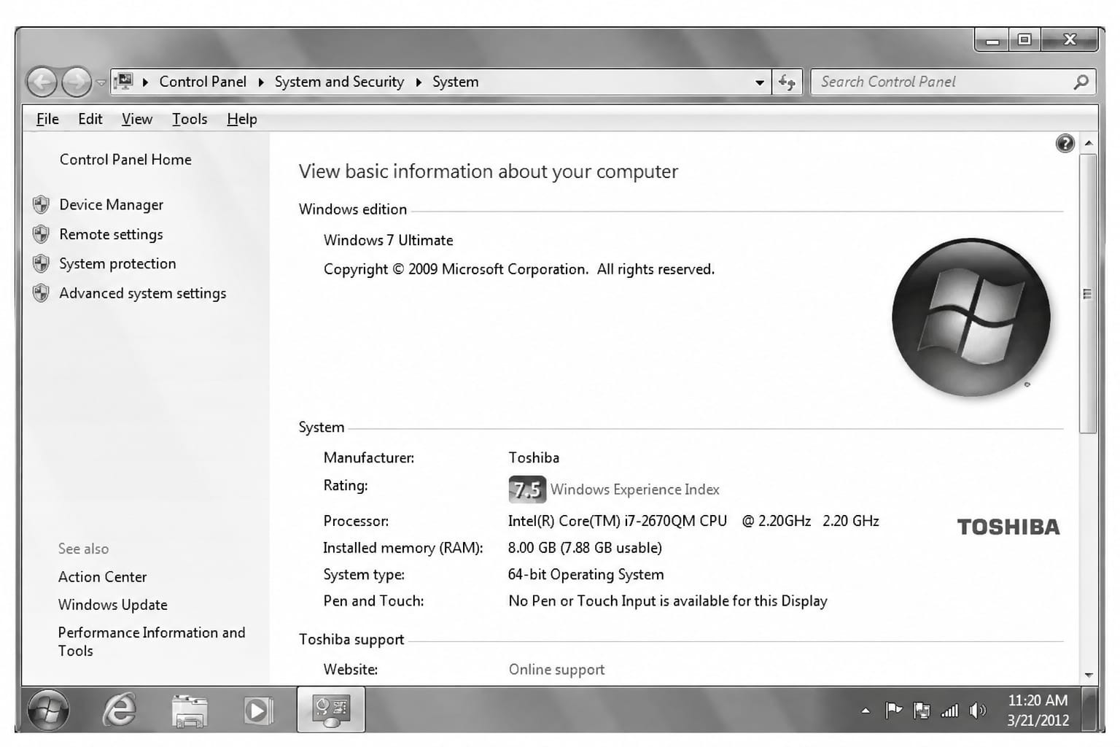Click the blue Help question mark icon
This screenshot has width=1120, height=747.
(1065, 144)
